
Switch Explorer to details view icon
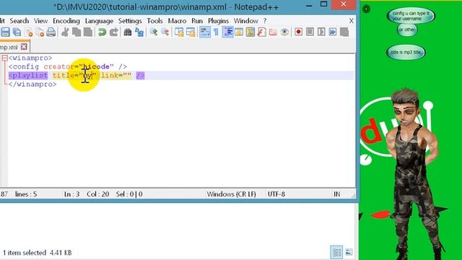click(x=336, y=252)
